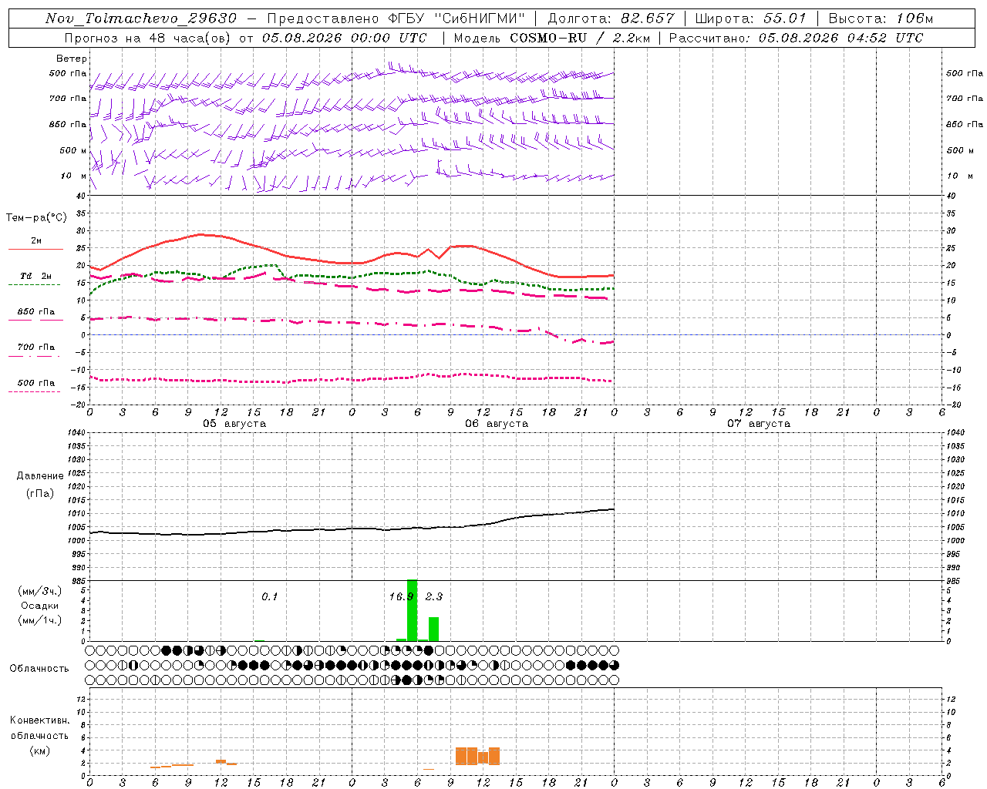Image resolution: width=987 pixels, height=789 pixels.
Task: Click the 2.3 precipitation value label
Action: click(434, 596)
